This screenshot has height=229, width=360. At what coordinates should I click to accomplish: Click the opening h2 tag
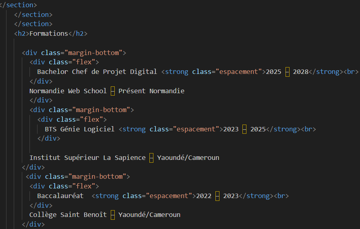(22, 33)
